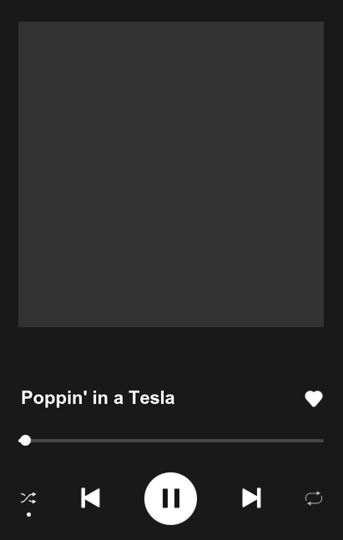Click the dot indicator beneath shuffle
The height and width of the screenshot is (540, 343).
(x=29, y=514)
